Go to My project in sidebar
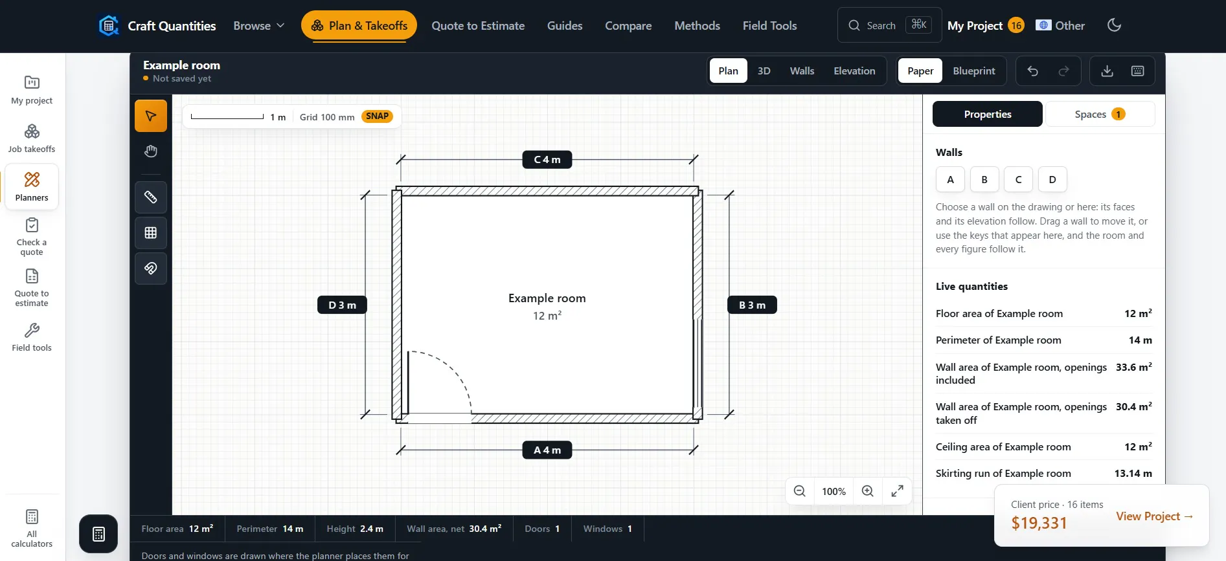This screenshot has width=1226, height=561. pos(32,90)
